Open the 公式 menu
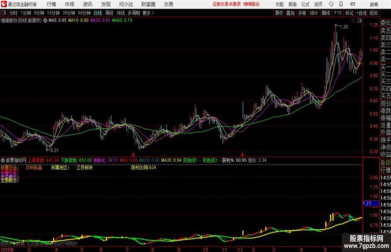Screen dimensions: 391x252 pyautogui.click(x=305, y=4)
